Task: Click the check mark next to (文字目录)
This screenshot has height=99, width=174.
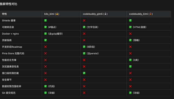Action: (x=84, y=27)
